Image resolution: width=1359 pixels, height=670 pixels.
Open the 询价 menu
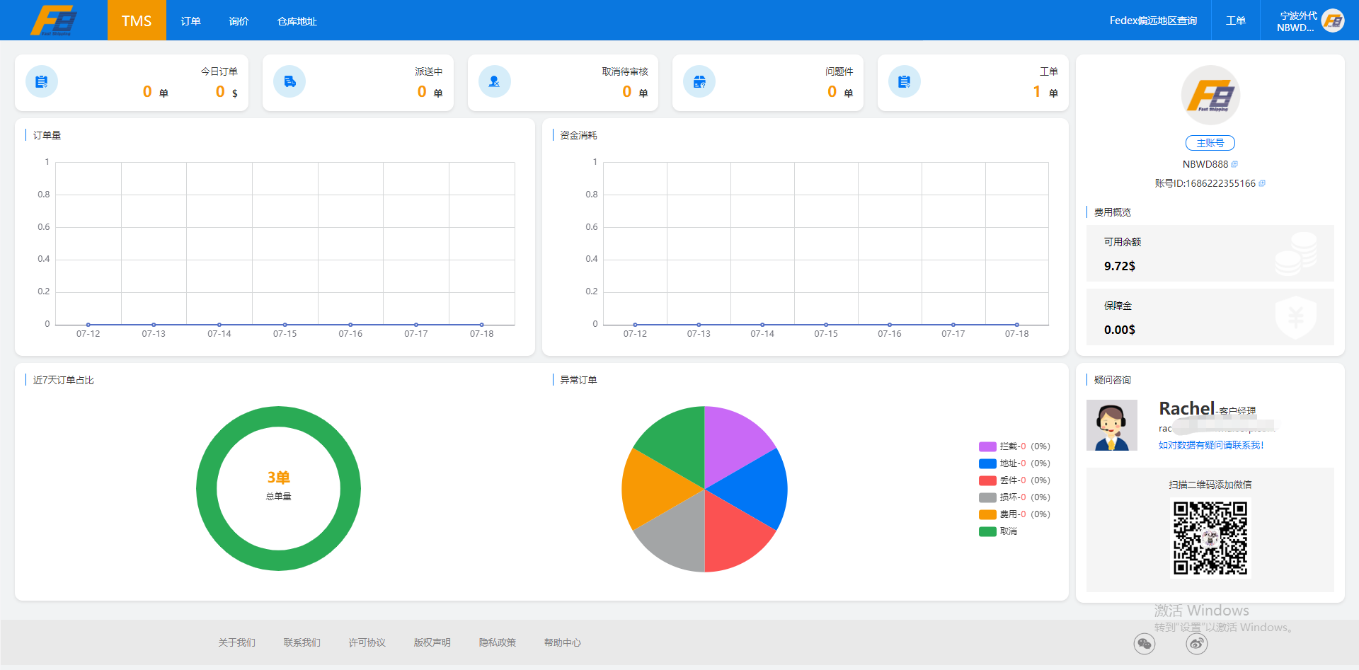239,21
